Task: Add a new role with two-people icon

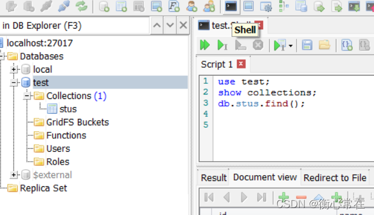Action: pos(209,6)
